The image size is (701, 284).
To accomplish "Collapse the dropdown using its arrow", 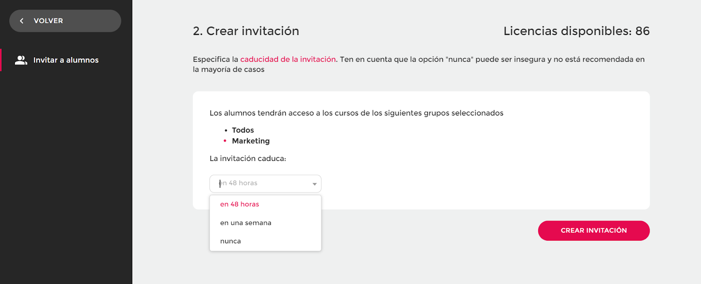I will [314, 184].
